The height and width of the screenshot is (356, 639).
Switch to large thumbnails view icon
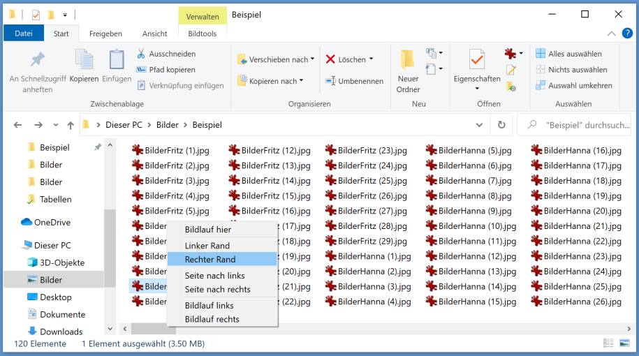[624, 343]
